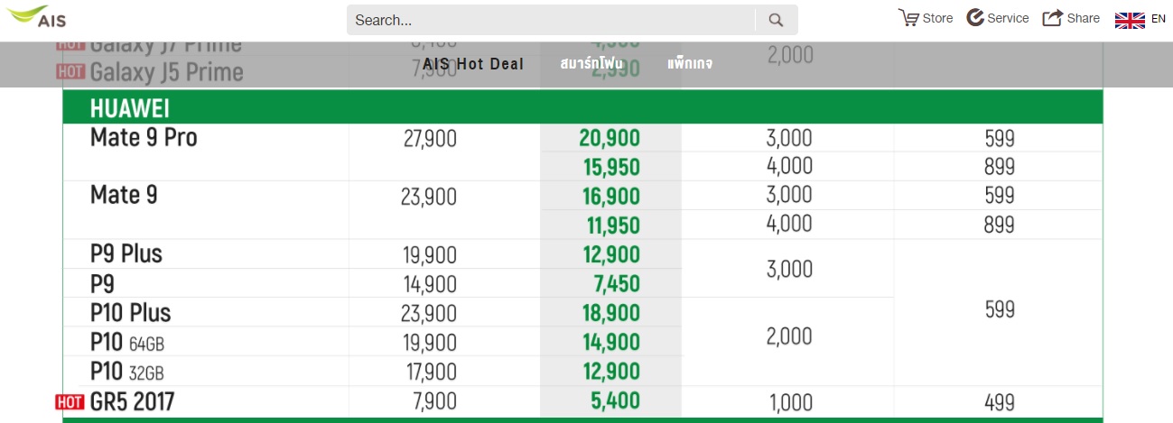Select the P10 32GB model name
This screenshot has width=1173, height=423.
[x=127, y=372]
